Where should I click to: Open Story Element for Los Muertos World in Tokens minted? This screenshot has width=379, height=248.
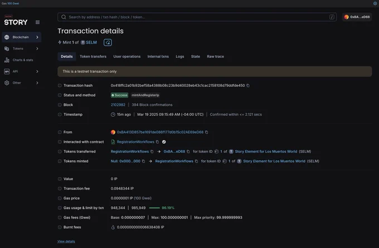click(x=274, y=161)
